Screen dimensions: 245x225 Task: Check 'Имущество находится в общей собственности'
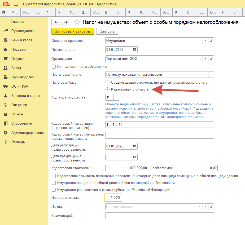[x=54, y=183]
